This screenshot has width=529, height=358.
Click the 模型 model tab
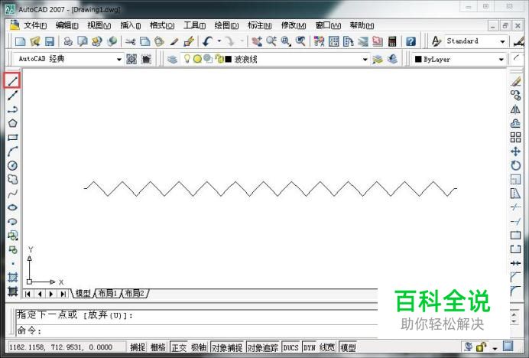click(x=83, y=293)
